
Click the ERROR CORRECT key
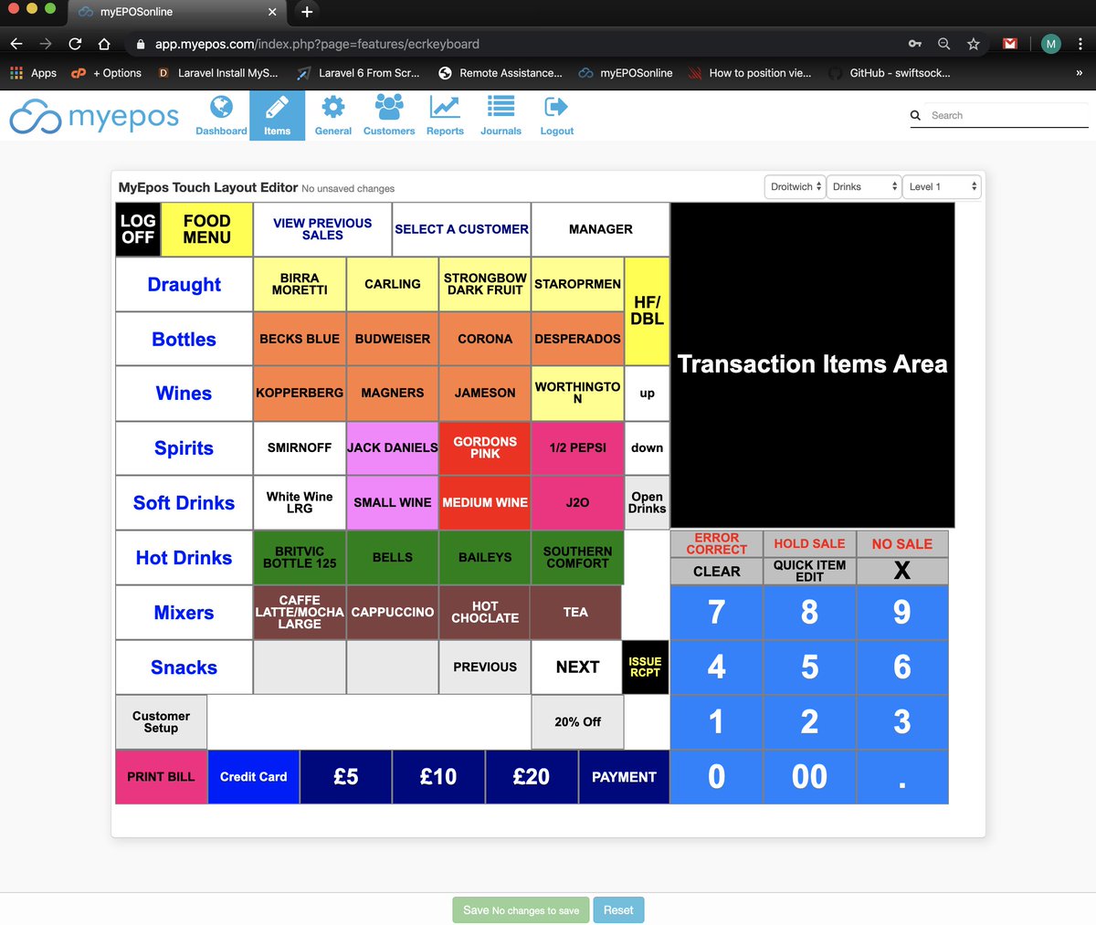click(x=717, y=543)
